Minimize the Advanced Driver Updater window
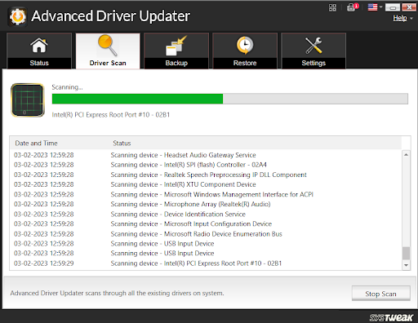This screenshot has width=418, height=323. coord(393,7)
